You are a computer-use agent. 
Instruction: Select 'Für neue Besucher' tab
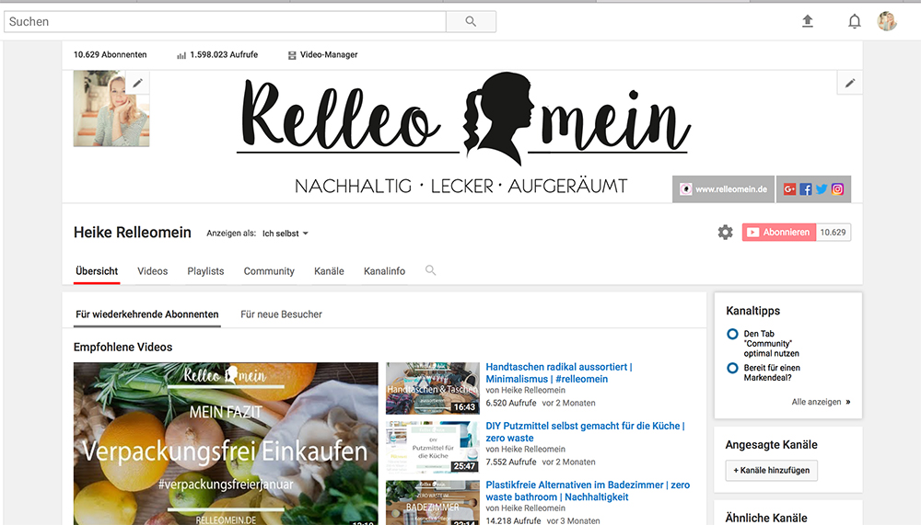[x=281, y=314]
